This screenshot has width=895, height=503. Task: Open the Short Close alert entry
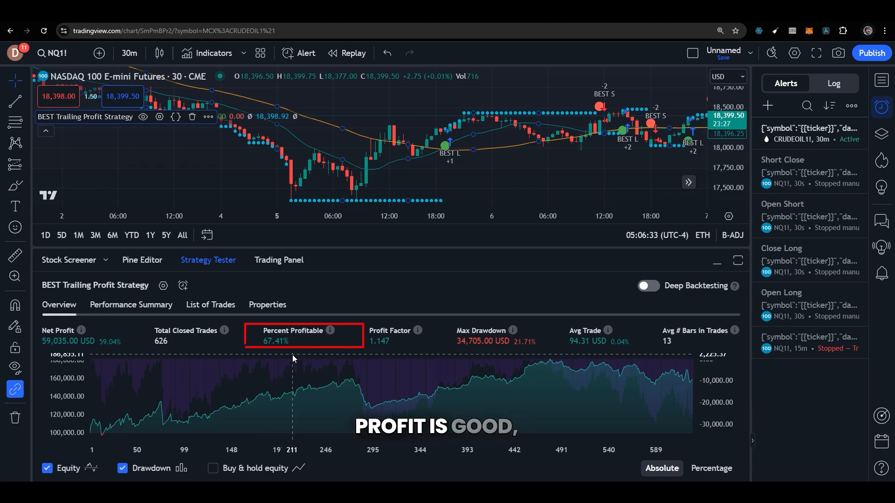tap(810, 171)
